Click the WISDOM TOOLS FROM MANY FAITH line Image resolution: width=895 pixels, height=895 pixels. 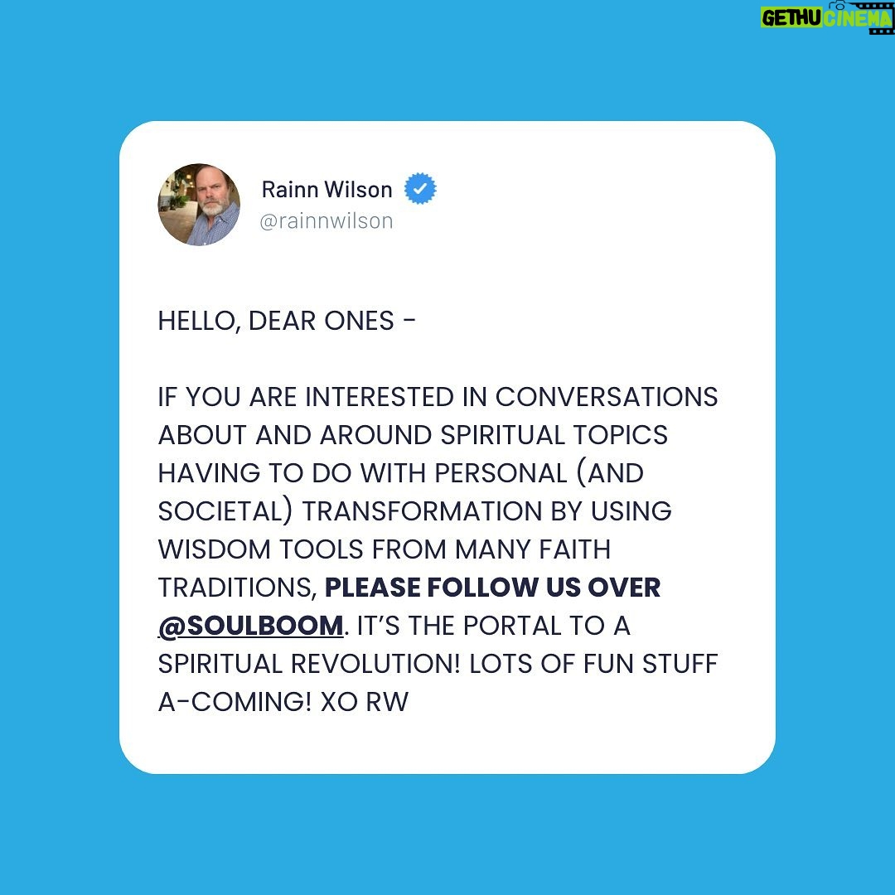tap(385, 549)
